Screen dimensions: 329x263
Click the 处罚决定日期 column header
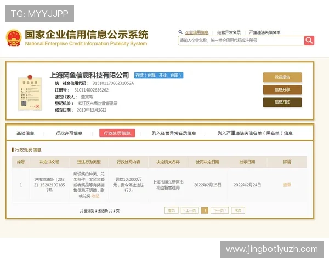(208, 162)
